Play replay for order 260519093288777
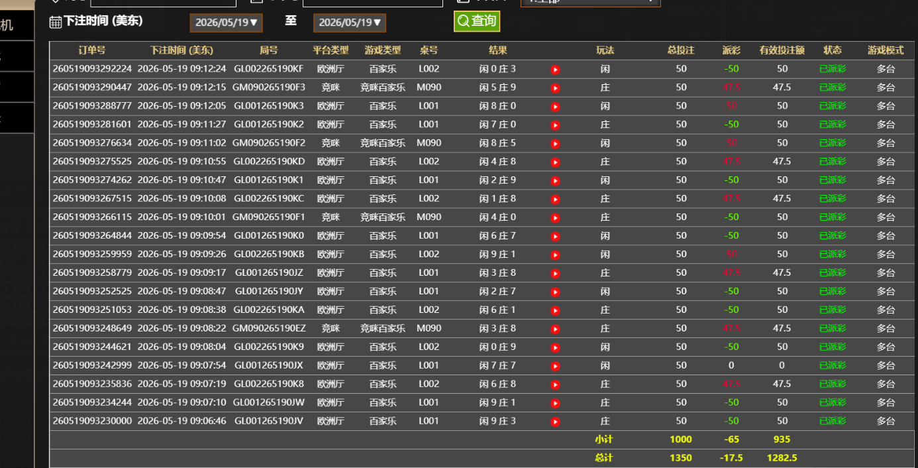This screenshot has width=918, height=468. [x=555, y=107]
